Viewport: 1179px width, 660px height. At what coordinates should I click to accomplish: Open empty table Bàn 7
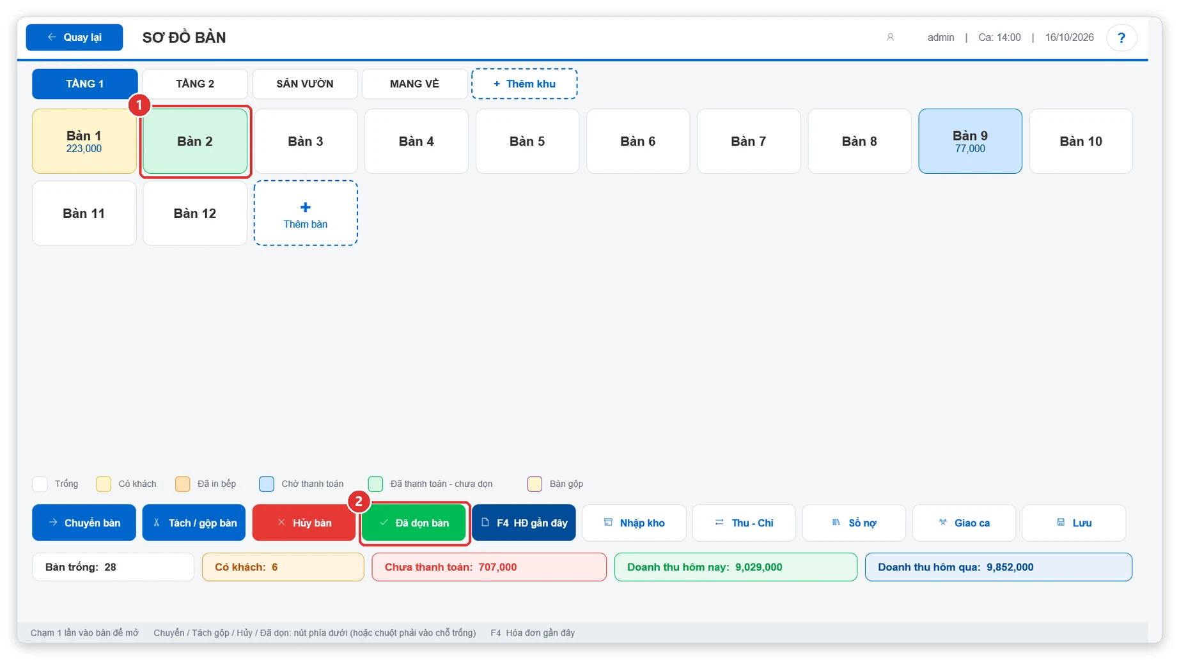(749, 141)
